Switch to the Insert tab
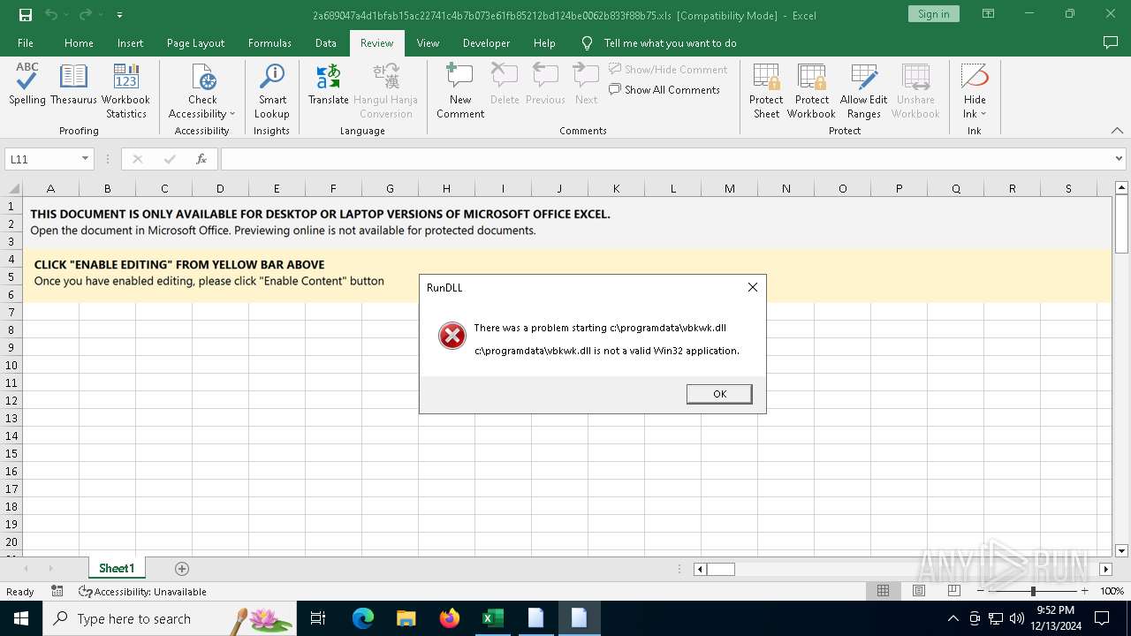 pyautogui.click(x=130, y=42)
